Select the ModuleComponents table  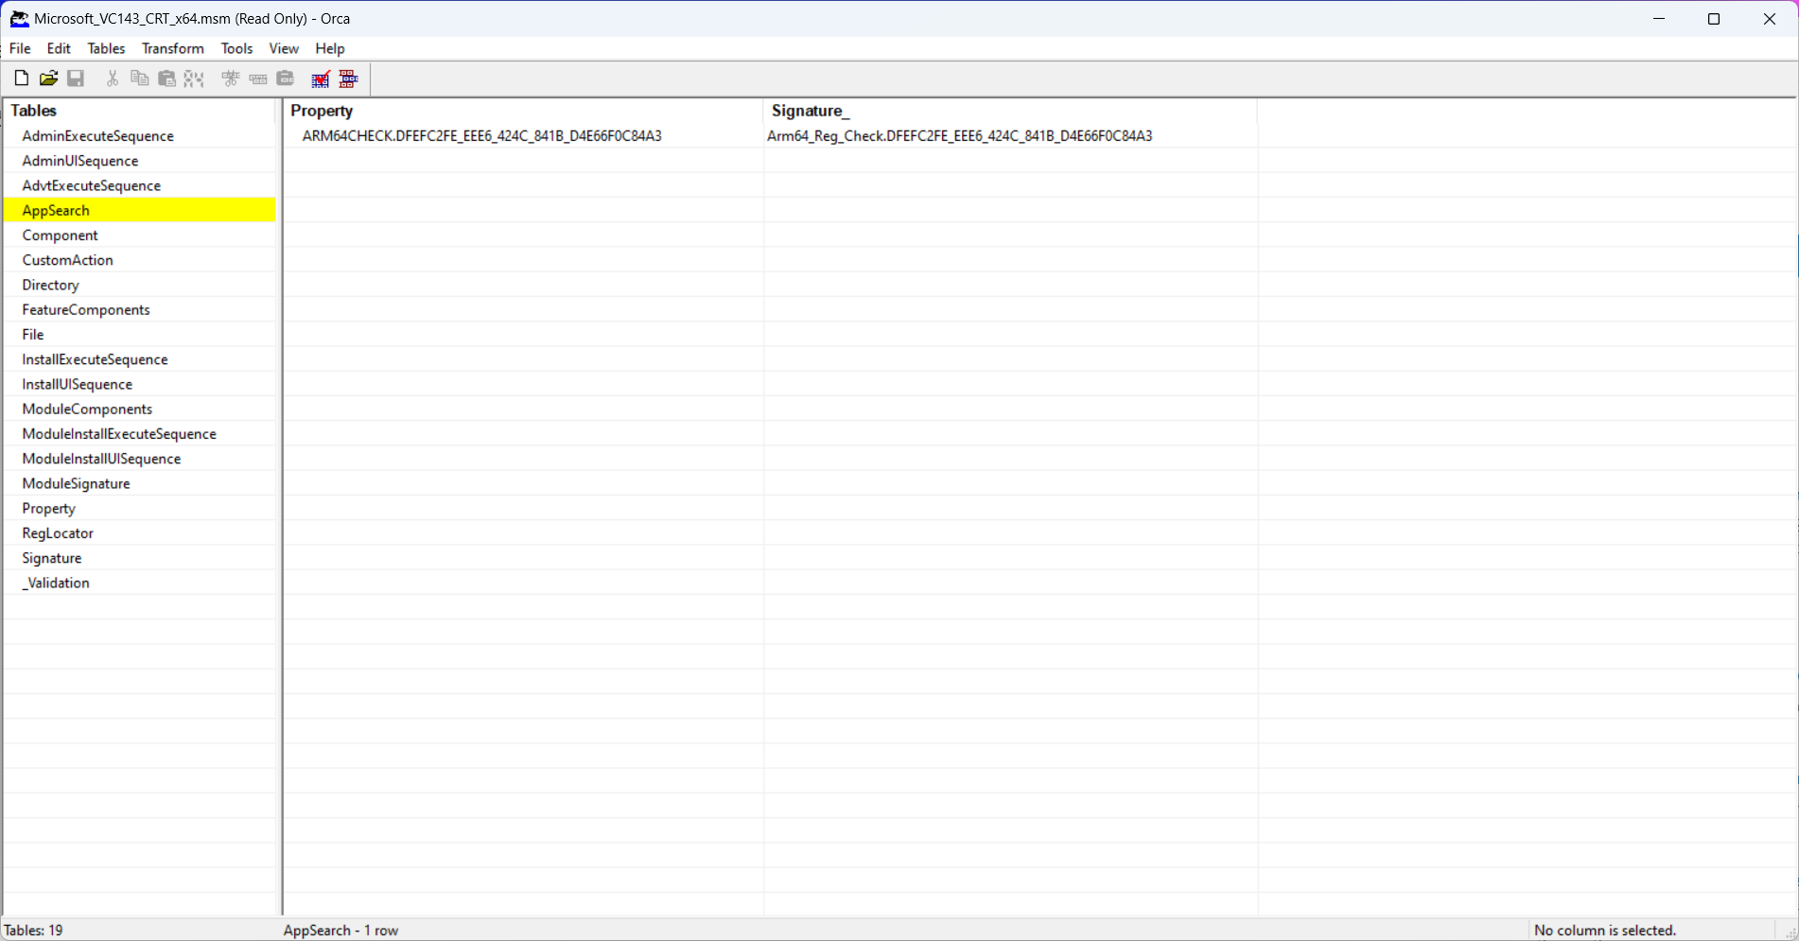coord(140,410)
